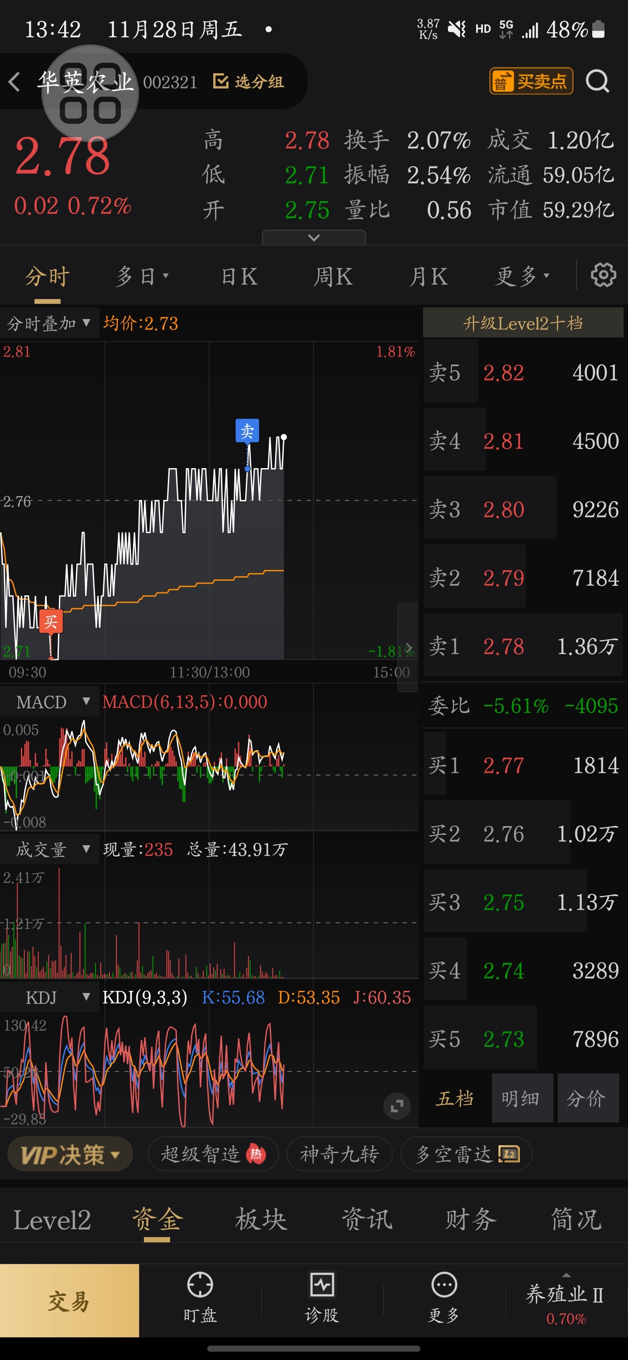The height and width of the screenshot is (1360, 628).
Task: Tap the 委比 -5.61% row
Action: click(x=523, y=705)
